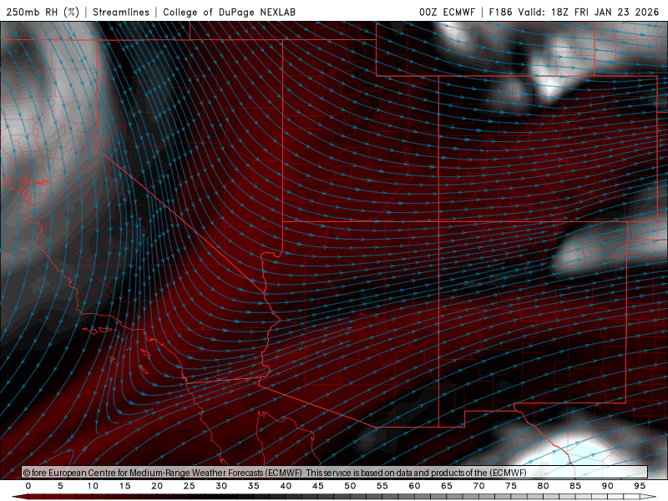Screen dimensions: 668x501
Task: Click the colorbar label "0"
Action: [x=28, y=486]
